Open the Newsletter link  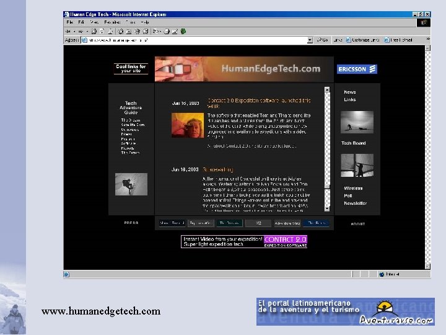click(x=356, y=203)
